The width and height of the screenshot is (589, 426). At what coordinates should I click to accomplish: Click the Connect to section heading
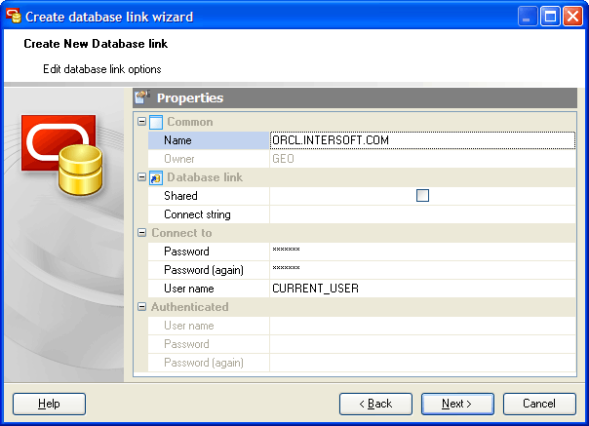[181, 233]
